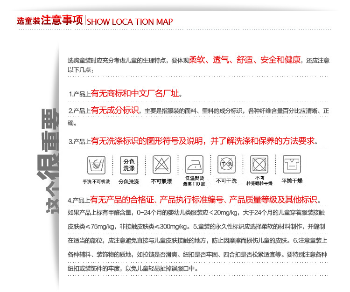This screenshot has height=292, width=350.
Task: Select the low-temperature iron icon
Action: pos(194,165)
